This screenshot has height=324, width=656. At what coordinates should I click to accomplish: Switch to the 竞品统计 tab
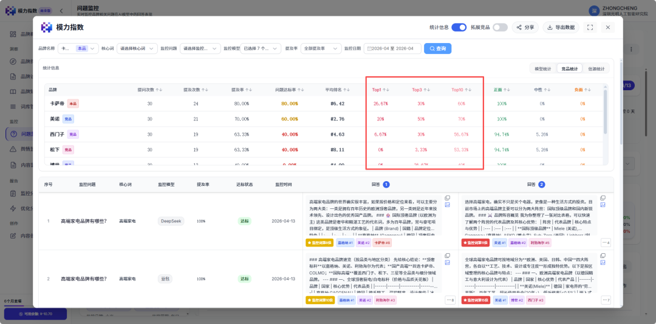point(569,68)
